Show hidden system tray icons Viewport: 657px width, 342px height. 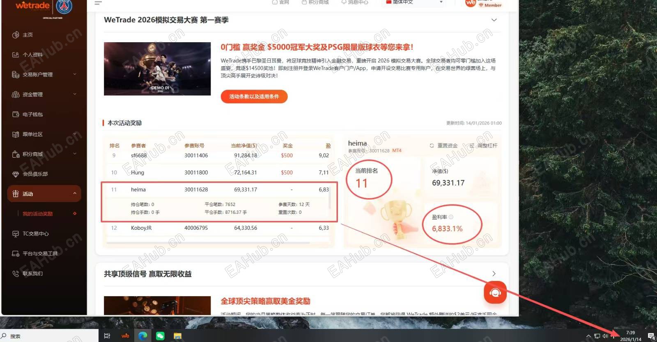click(x=588, y=336)
